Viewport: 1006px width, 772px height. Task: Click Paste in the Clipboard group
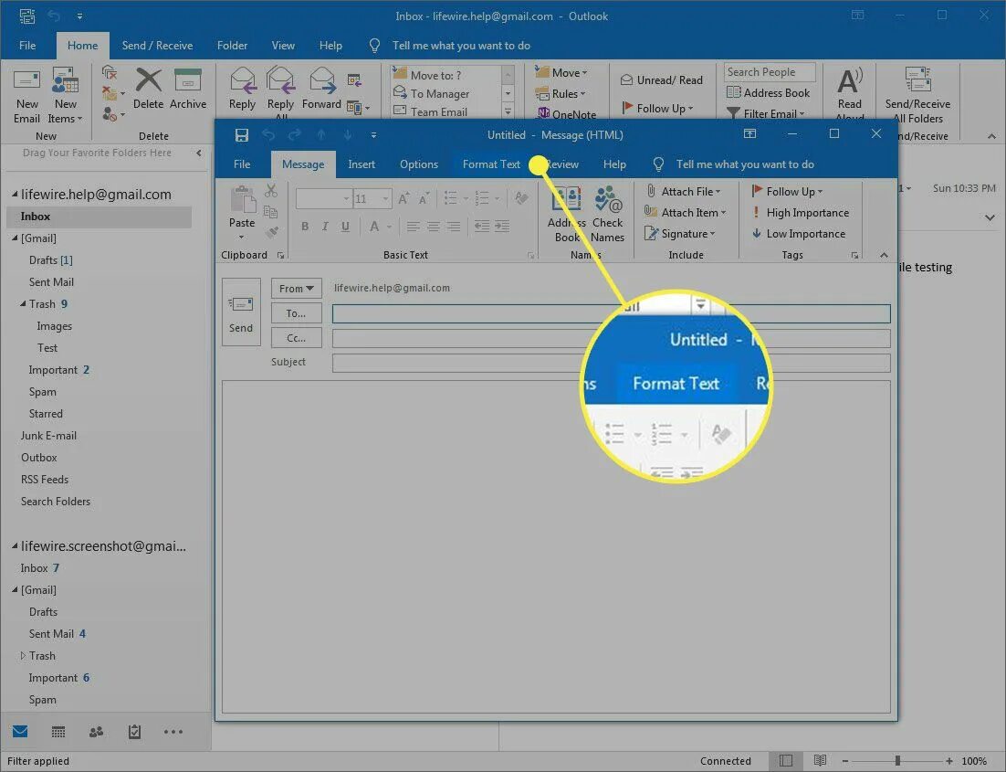point(242,213)
